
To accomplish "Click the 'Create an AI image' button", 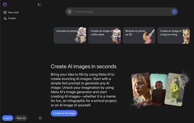I will click(64, 113).
